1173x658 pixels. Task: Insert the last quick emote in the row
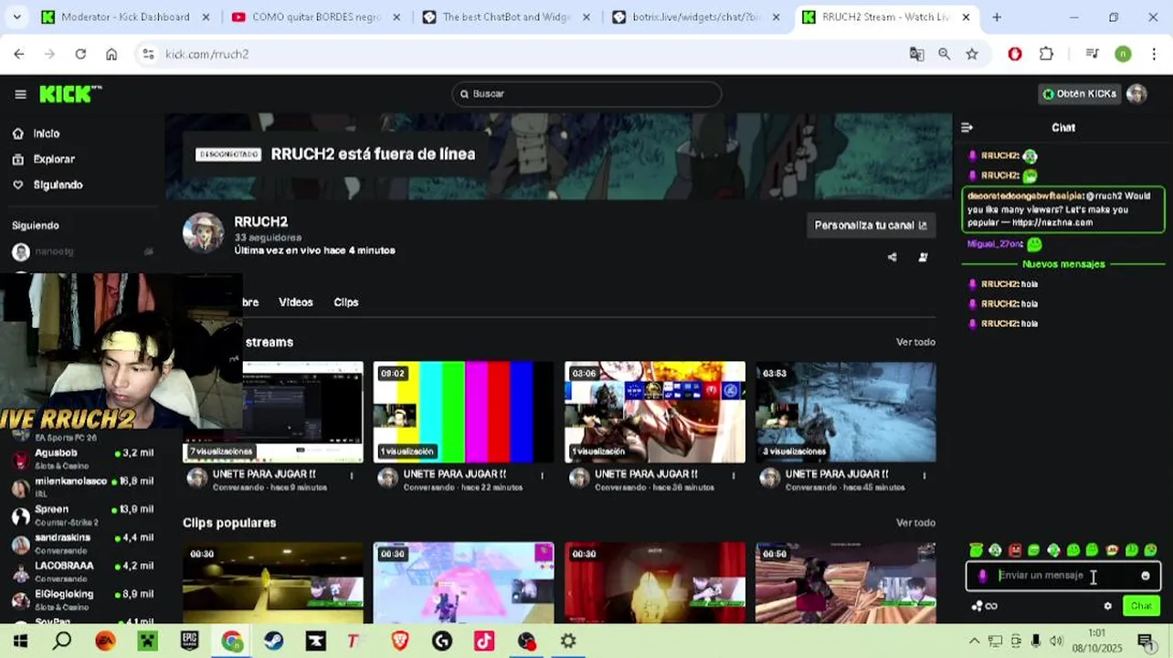[x=1151, y=550]
